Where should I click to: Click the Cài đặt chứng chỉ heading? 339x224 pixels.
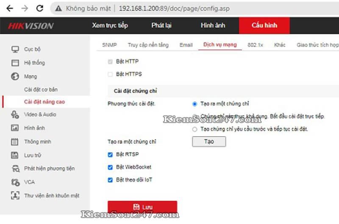(135, 91)
